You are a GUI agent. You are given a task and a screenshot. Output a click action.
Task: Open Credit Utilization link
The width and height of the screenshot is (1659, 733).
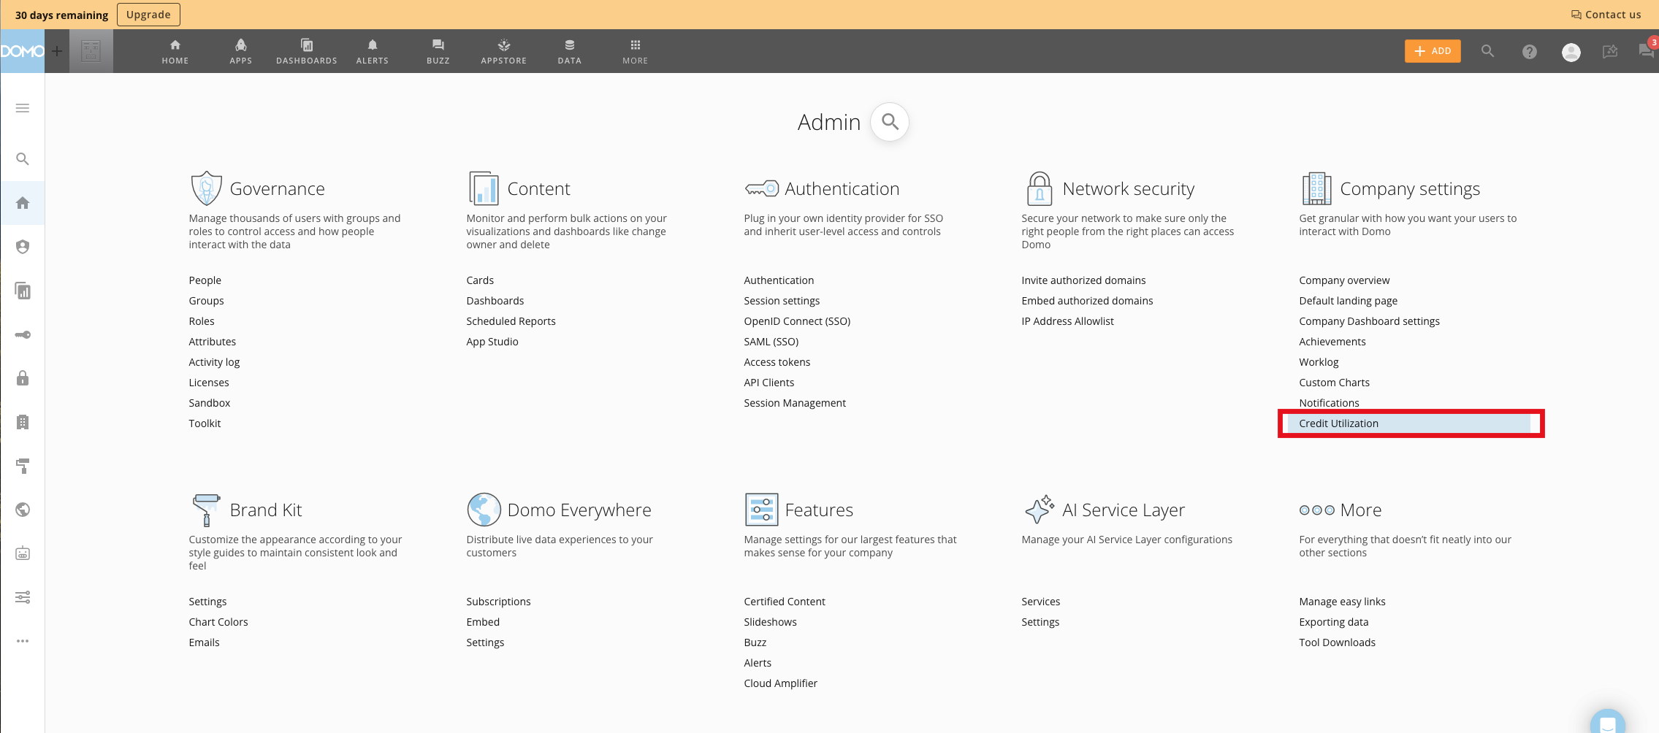coord(1339,423)
